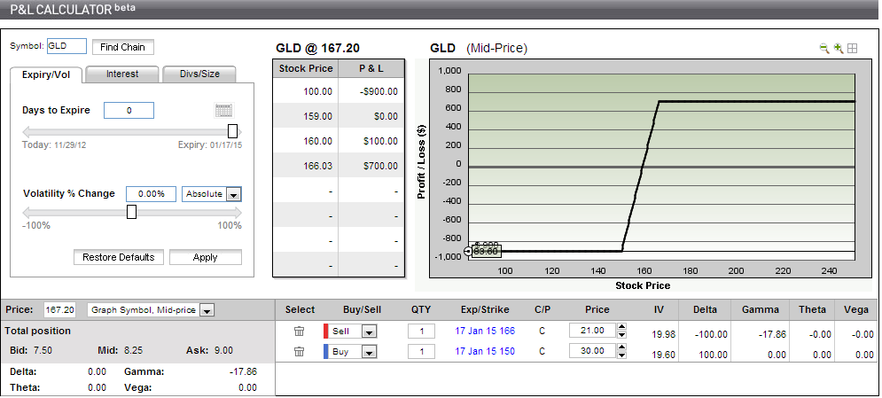Image resolution: width=882 pixels, height=398 pixels.
Task: Click the days slider left arrow end
Action: (x=26, y=132)
